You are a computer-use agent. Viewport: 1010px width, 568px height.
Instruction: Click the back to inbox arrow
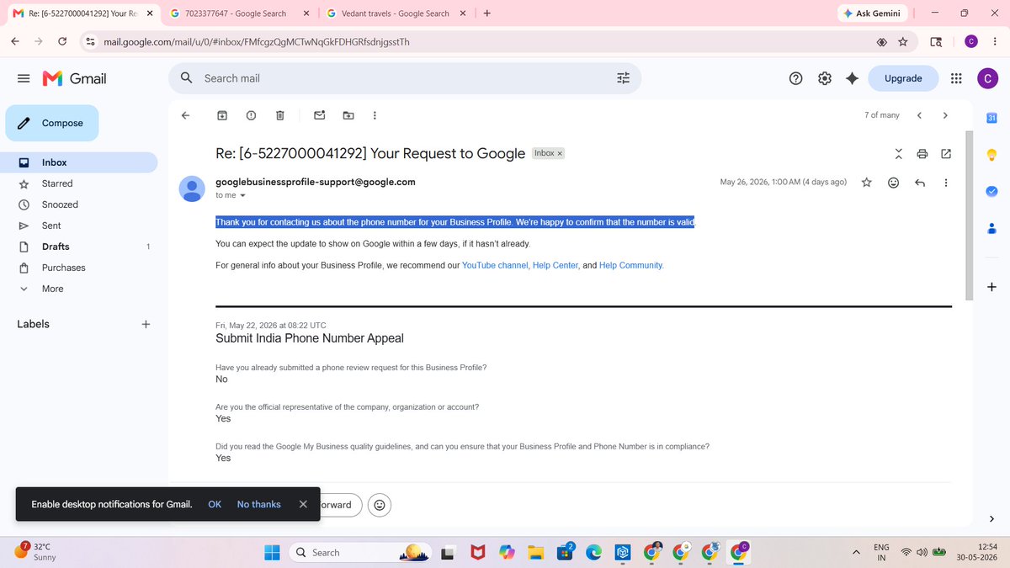pyautogui.click(x=186, y=115)
